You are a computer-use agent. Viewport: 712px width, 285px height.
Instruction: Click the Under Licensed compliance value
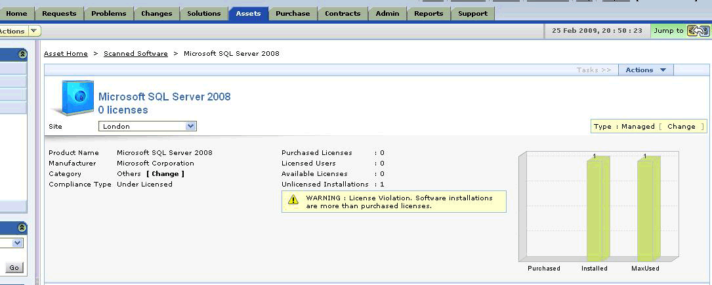click(144, 185)
